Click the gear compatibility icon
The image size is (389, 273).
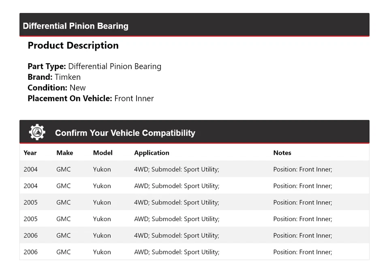(37, 132)
